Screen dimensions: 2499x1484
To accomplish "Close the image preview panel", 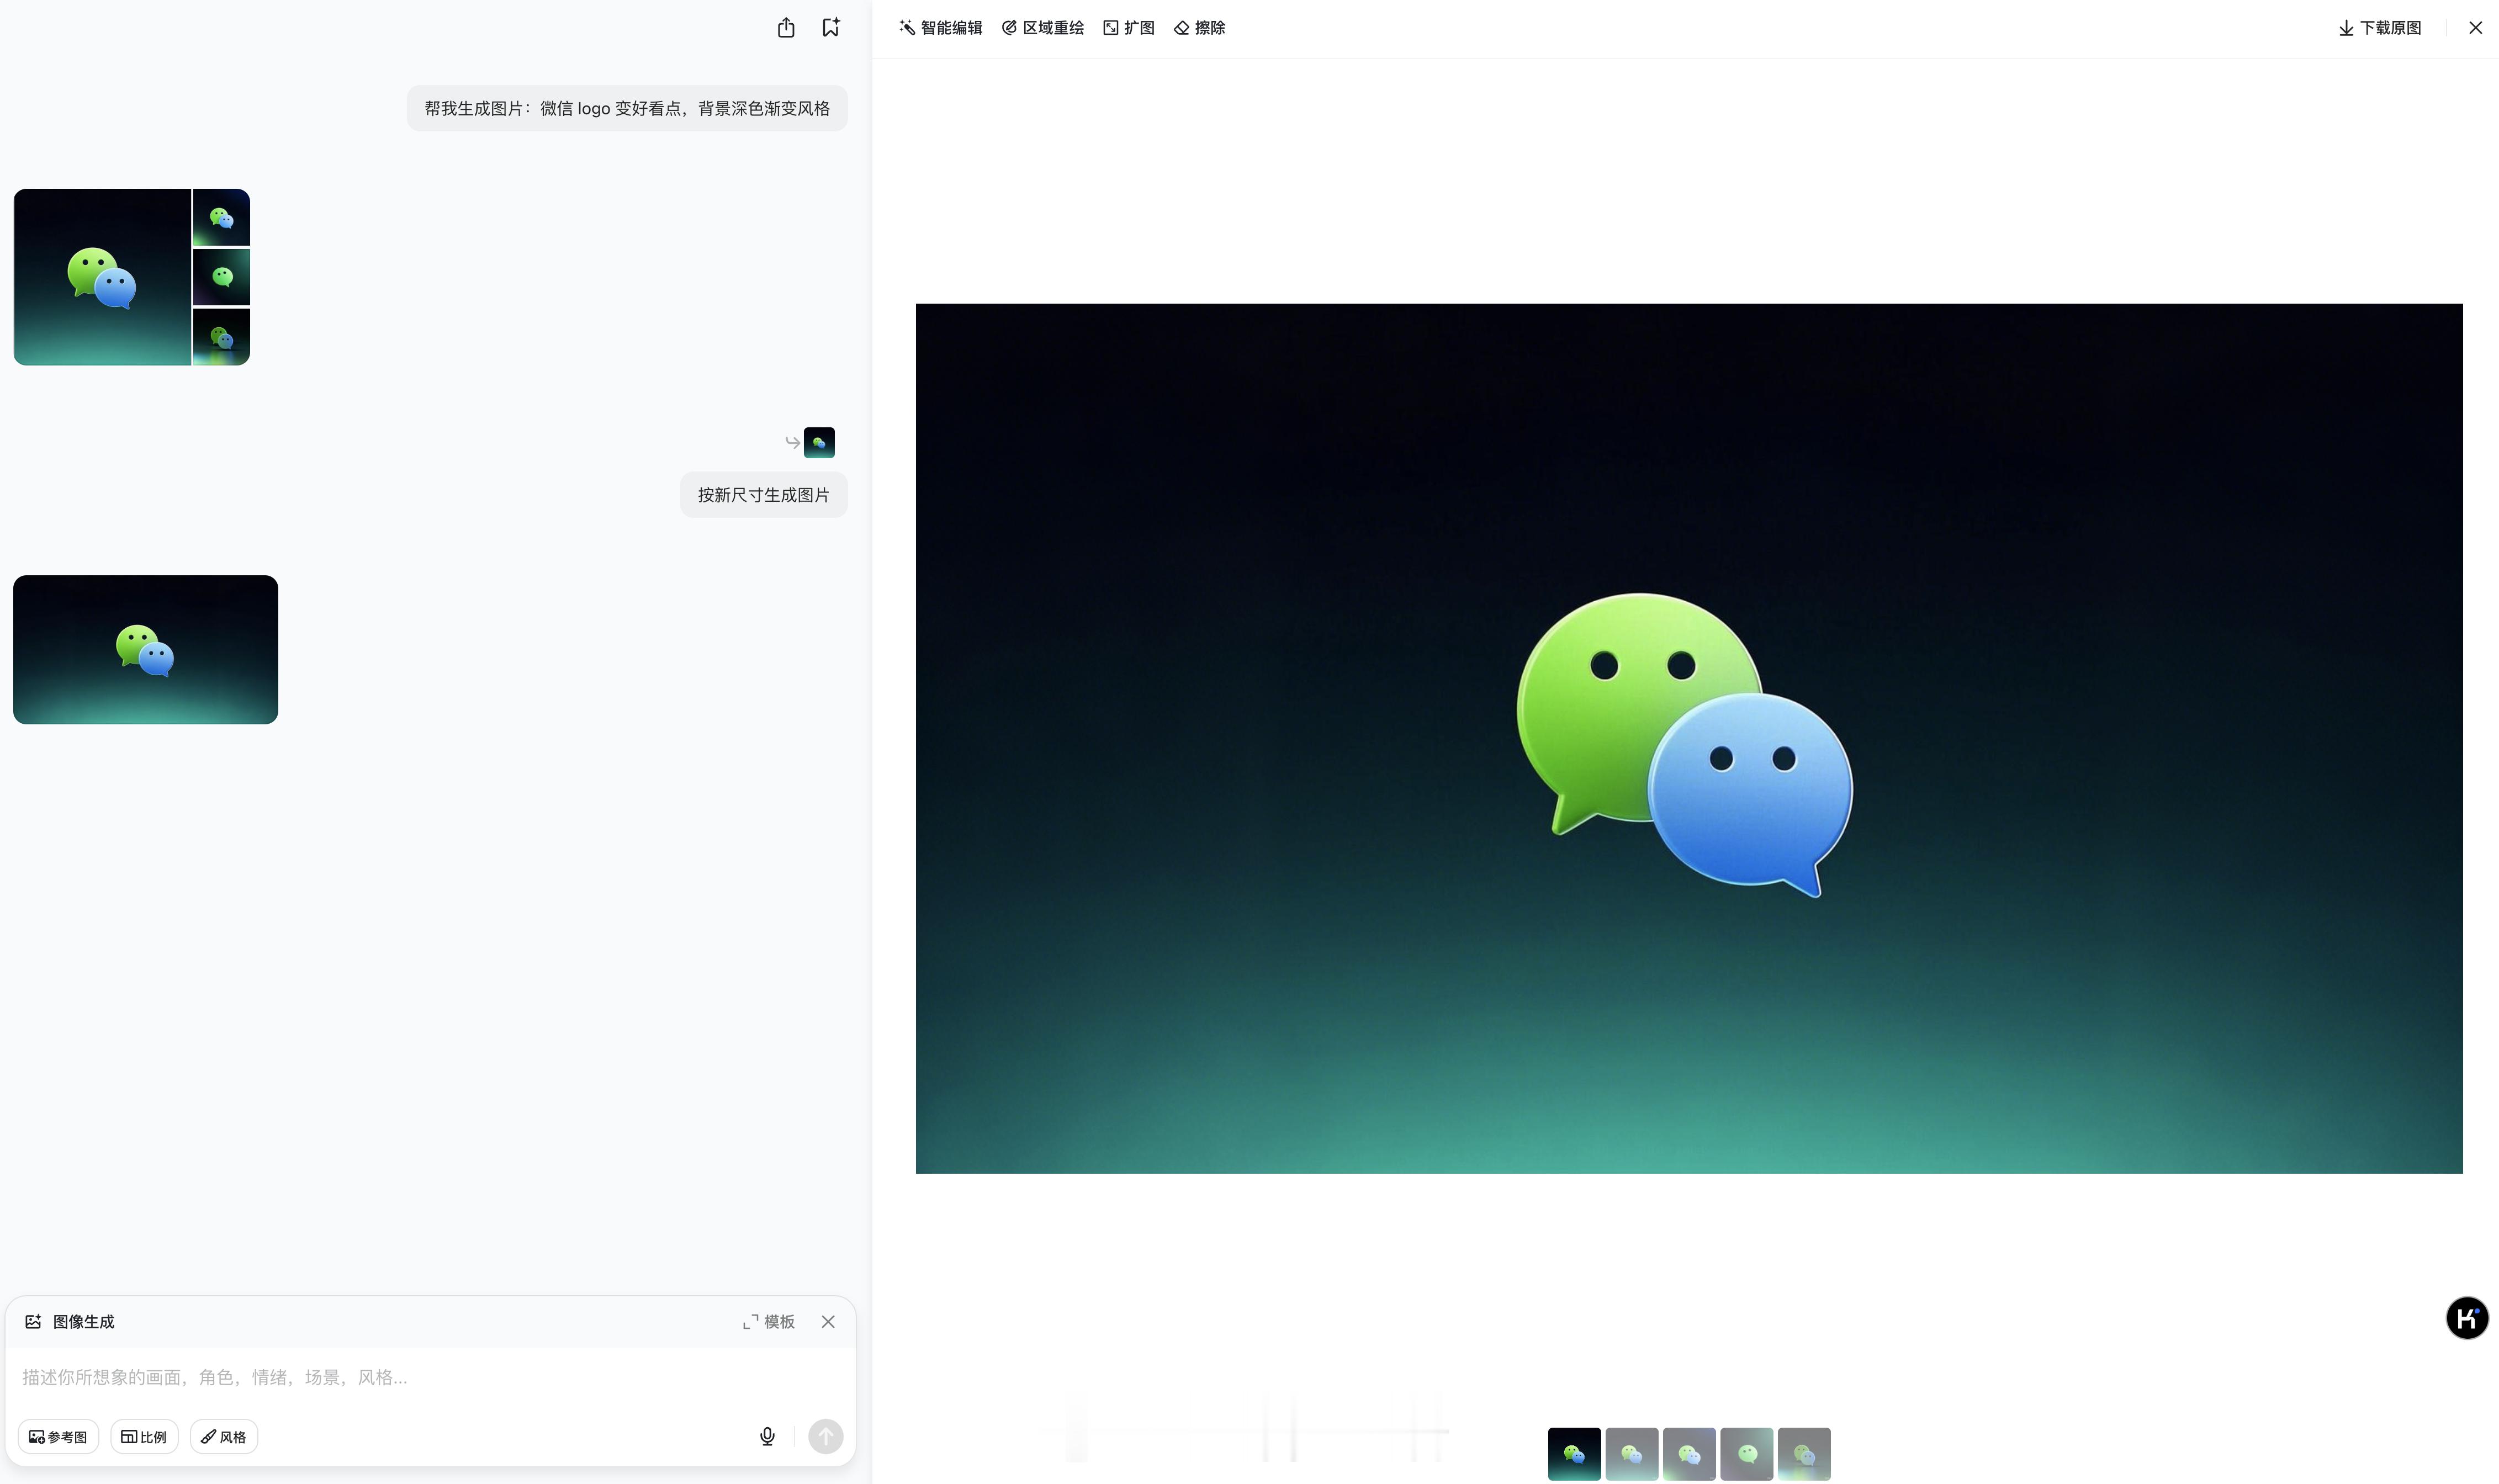I will click(x=2475, y=28).
